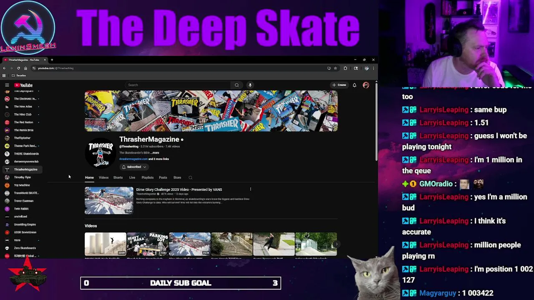Open the 23:09 white pillars video thumbnail
The width and height of the screenshot is (534, 300).
coord(105,244)
